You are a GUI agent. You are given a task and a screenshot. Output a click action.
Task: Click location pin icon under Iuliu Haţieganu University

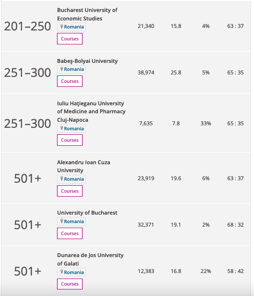pos(61,128)
